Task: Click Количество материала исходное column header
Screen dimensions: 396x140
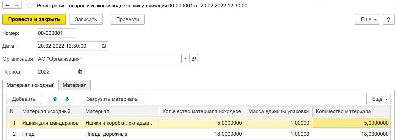Action: tap(202, 111)
